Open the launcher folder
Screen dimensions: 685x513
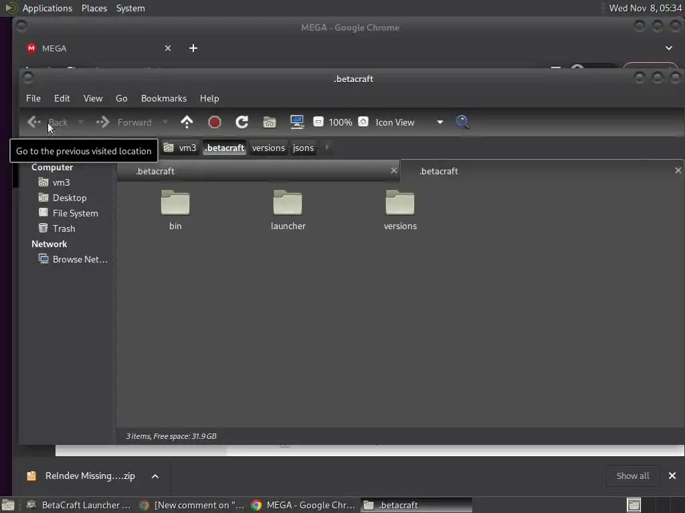tap(288, 210)
